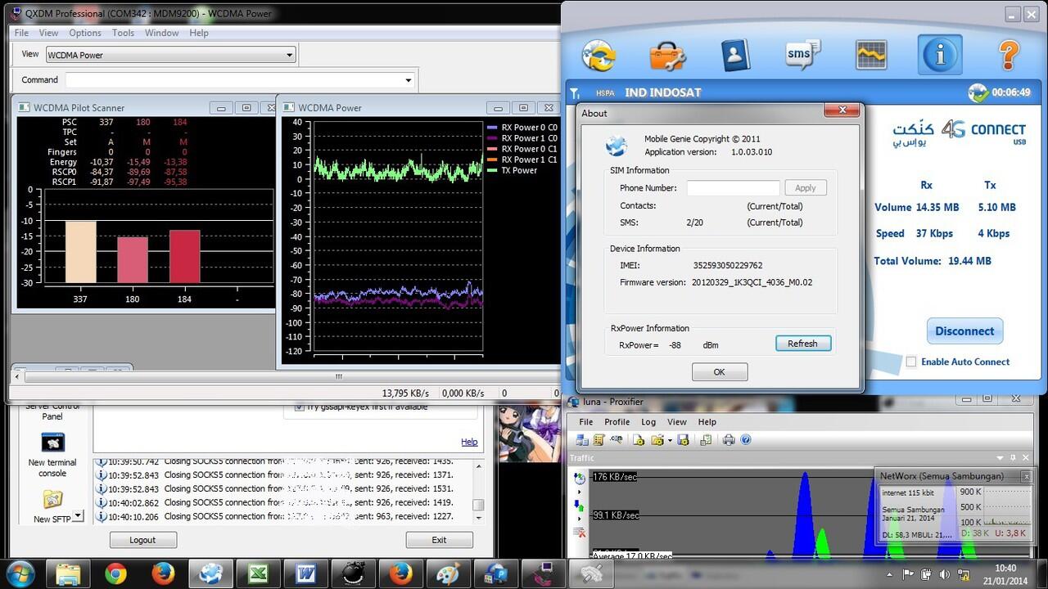The height and width of the screenshot is (589, 1048).
Task: Open the contacts phonebook icon in 4G Connect
Action: click(x=735, y=56)
